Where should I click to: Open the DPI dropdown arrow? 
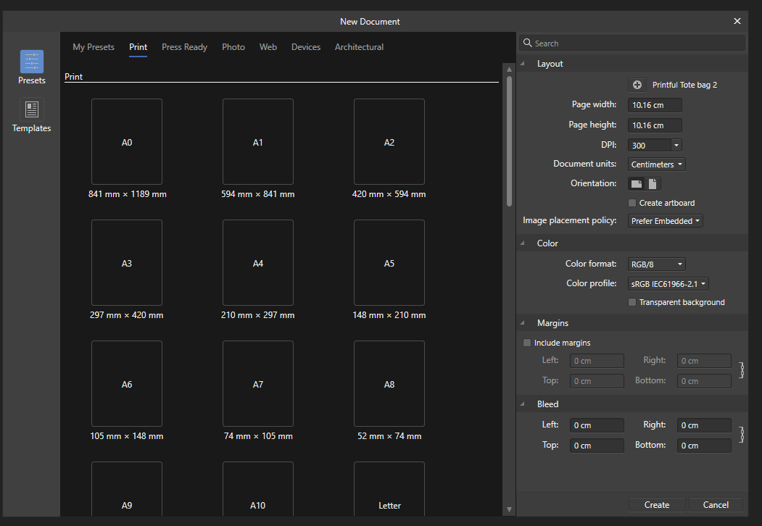pos(676,145)
